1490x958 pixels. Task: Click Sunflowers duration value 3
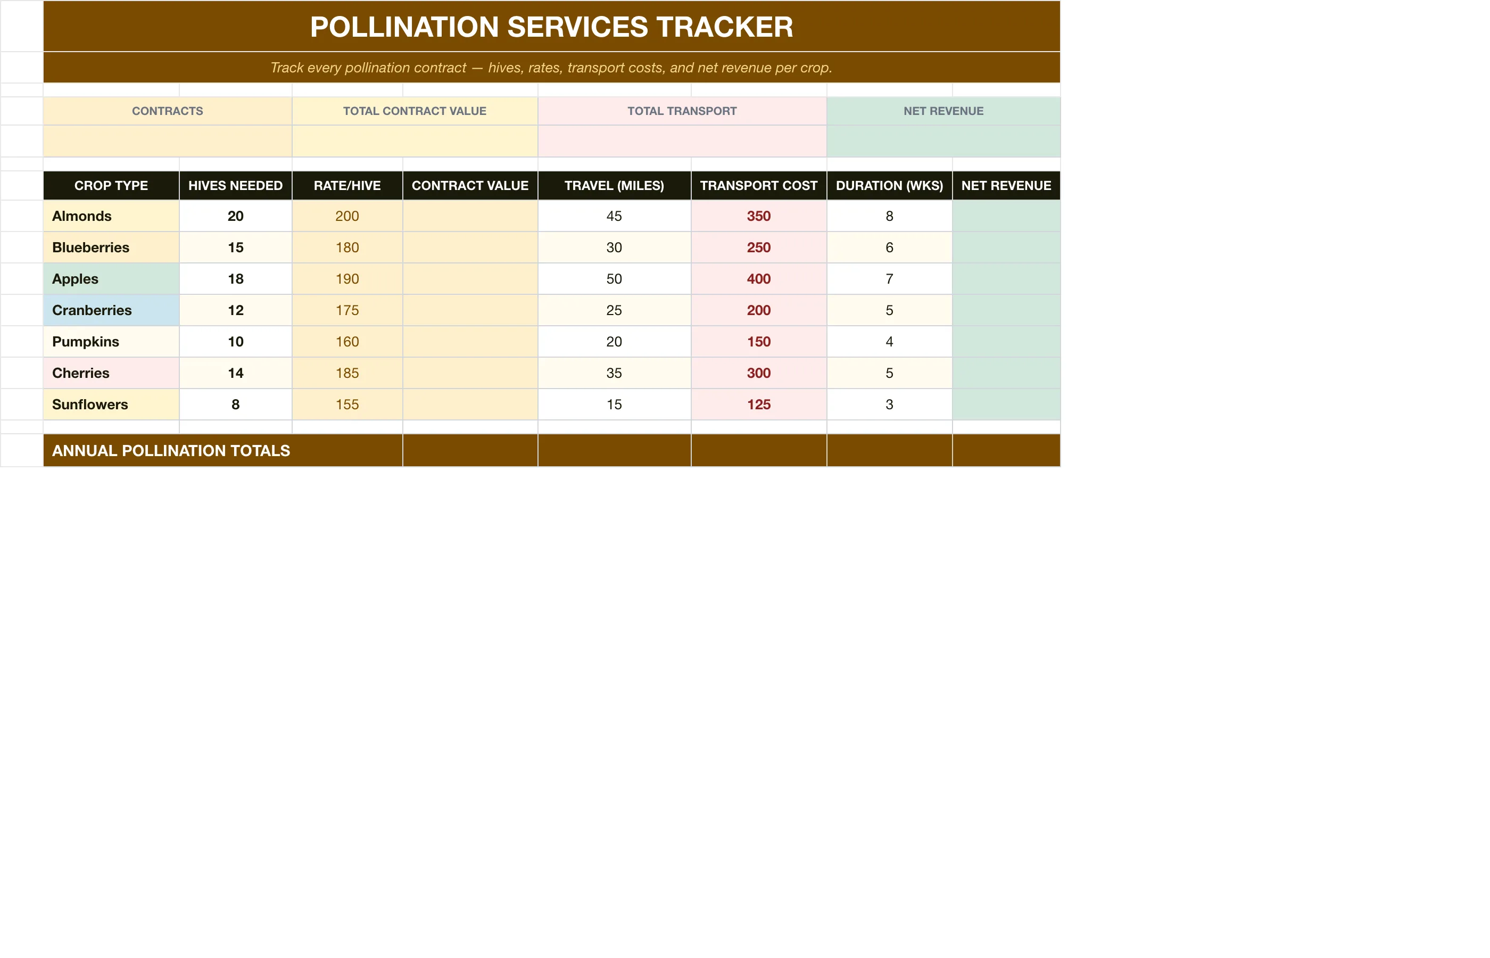click(x=889, y=404)
